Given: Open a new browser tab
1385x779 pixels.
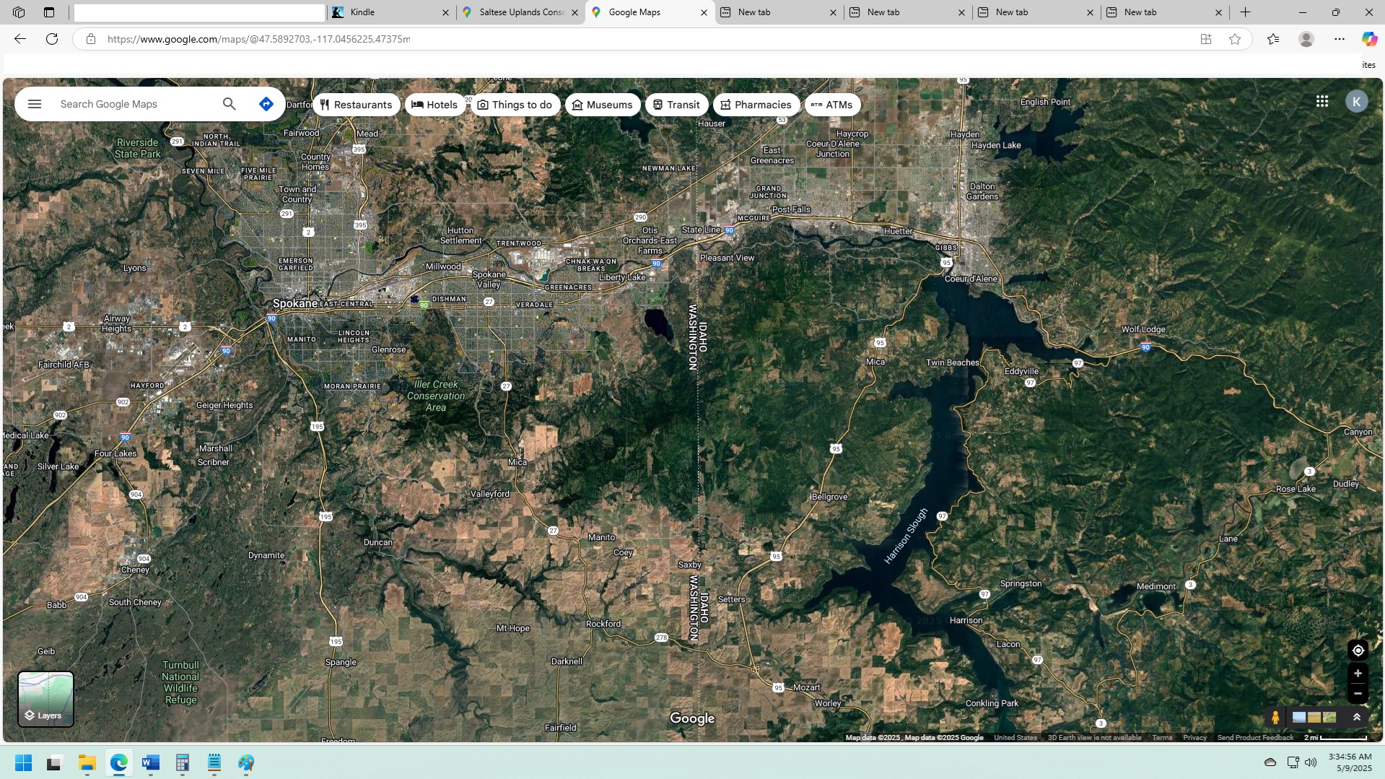Looking at the screenshot, I should (x=1245, y=12).
